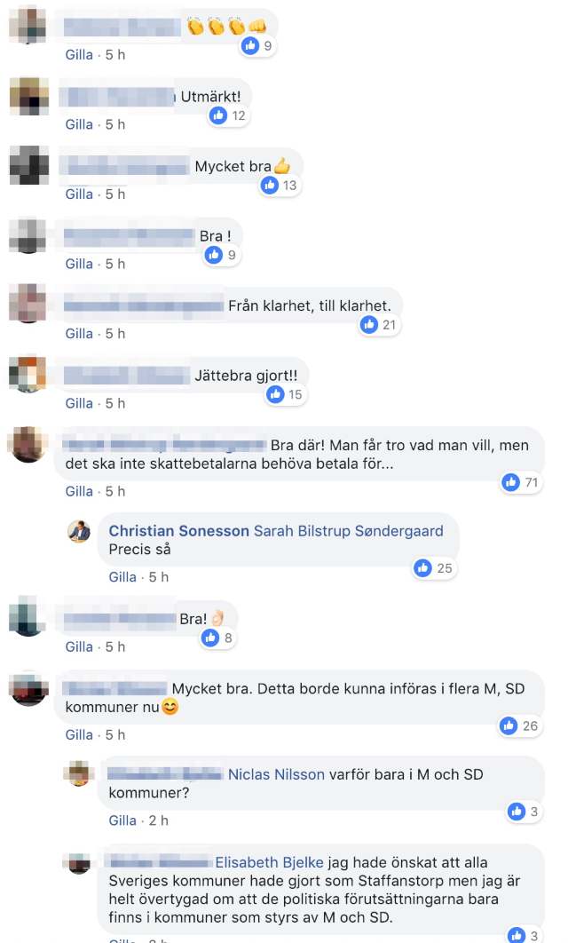Viewport: 568px width, 943px height.
Task: Open the 25 likes on Precis så reply
Action: pos(435,568)
